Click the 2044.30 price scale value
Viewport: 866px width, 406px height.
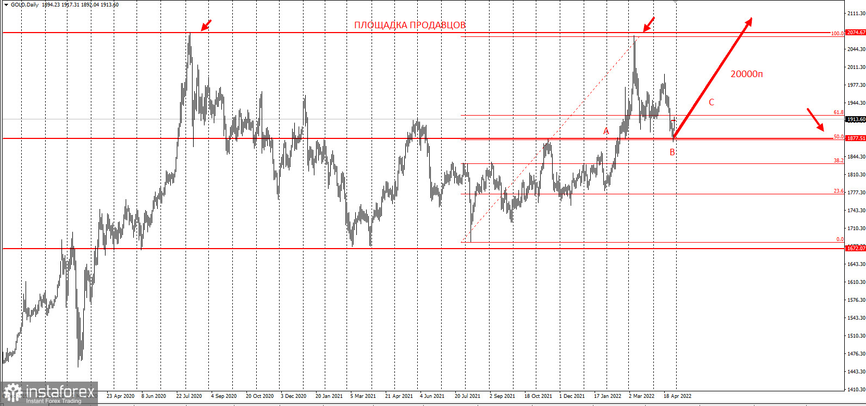[x=856, y=49]
